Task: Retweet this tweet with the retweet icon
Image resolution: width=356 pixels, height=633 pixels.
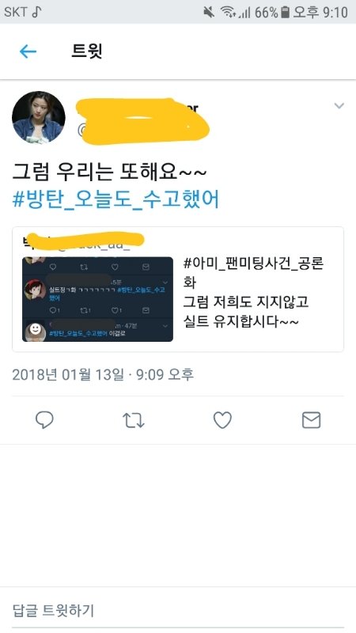Action: pos(133,420)
